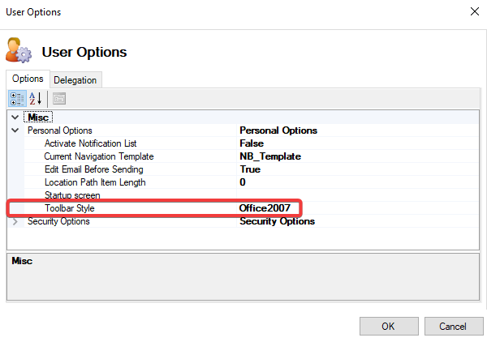Viewport: 487px width, 342px height.
Task: Click the Current Navigation Template row
Action: click(x=98, y=156)
